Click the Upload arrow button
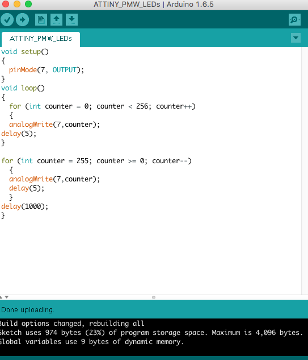Viewport: 308px width, 360px height. click(x=22, y=20)
